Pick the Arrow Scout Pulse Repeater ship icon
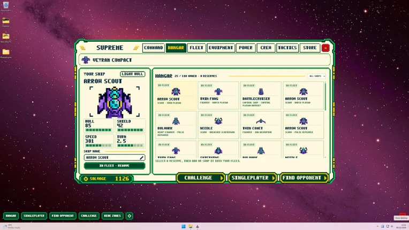 (304, 121)
